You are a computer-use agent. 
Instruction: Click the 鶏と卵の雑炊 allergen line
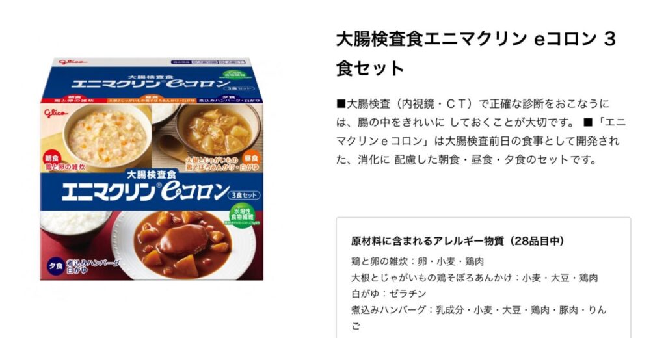point(418,261)
